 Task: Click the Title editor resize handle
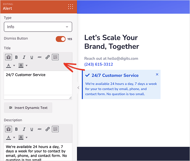pos(70,98)
